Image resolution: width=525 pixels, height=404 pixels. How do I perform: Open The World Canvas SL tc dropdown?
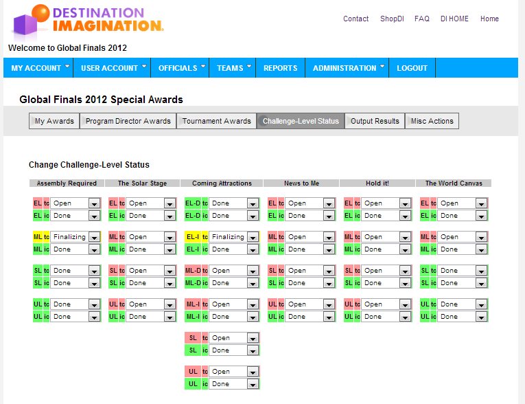pyautogui.click(x=463, y=271)
